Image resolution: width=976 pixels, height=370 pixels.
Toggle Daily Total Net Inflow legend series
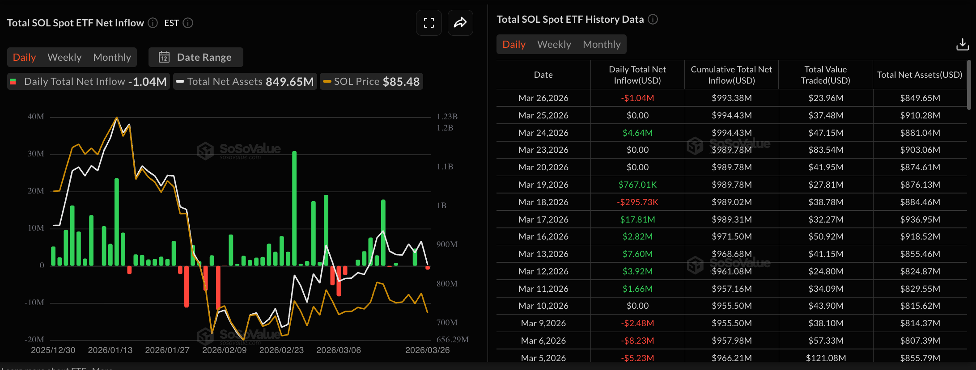89,81
